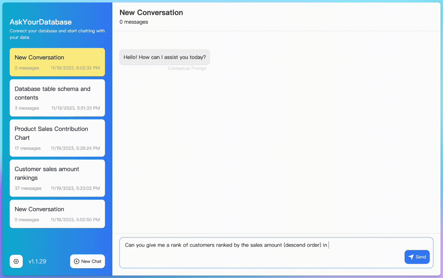Open 'Product Sales Contribution Chart' conversation
The image size is (443, 278).
point(57,138)
